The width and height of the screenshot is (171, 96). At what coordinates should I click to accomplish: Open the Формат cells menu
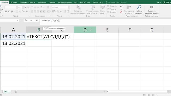tap(112, 12)
